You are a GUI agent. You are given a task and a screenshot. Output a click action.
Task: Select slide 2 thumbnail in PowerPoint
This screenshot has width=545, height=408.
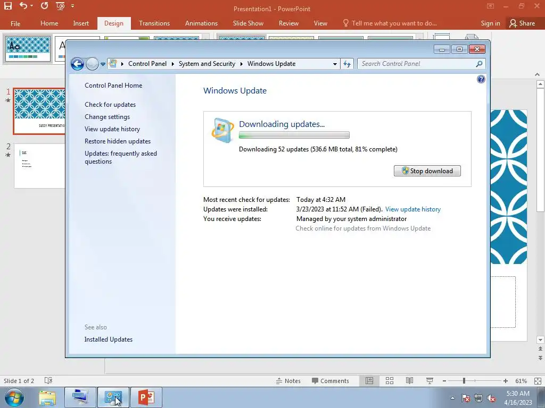(x=39, y=166)
